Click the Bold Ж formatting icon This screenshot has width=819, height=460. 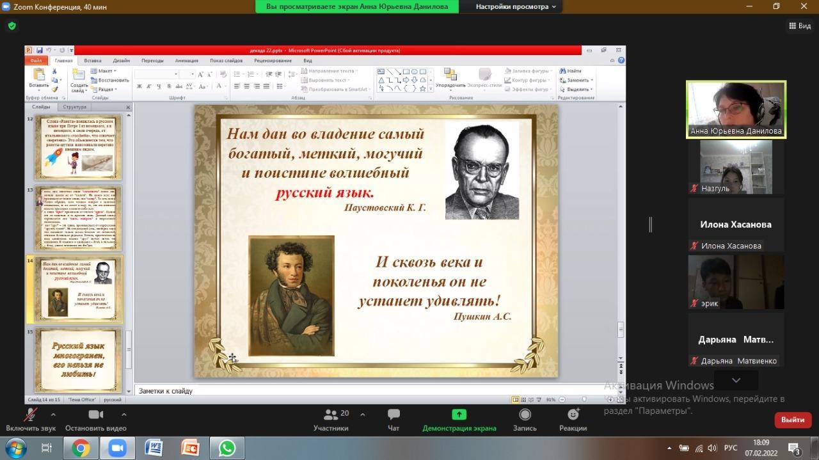point(138,86)
